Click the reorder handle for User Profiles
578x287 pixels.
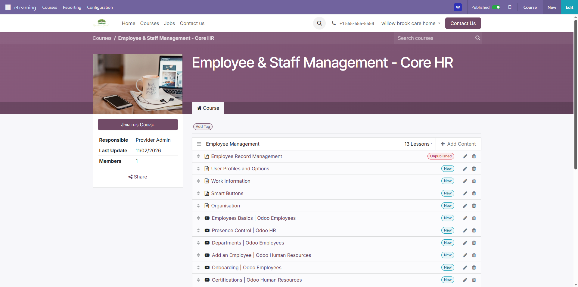pyautogui.click(x=198, y=169)
